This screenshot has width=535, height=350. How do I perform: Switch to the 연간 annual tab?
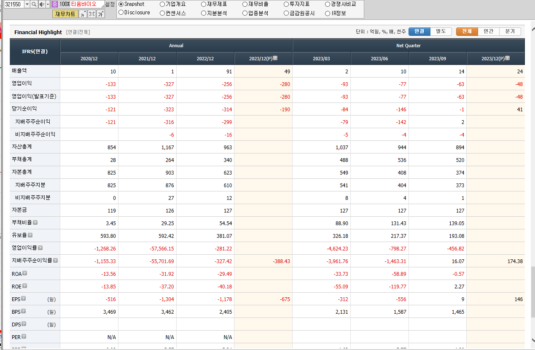(x=489, y=32)
